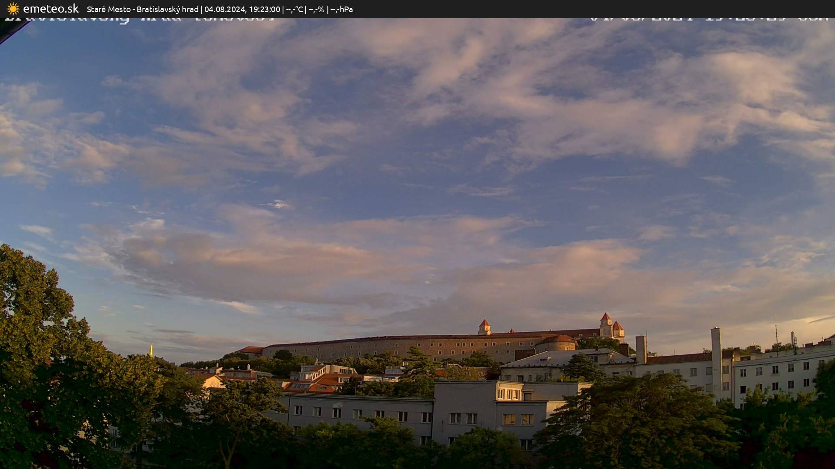Click the 19:23:00 time in header

click(x=264, y=9)
